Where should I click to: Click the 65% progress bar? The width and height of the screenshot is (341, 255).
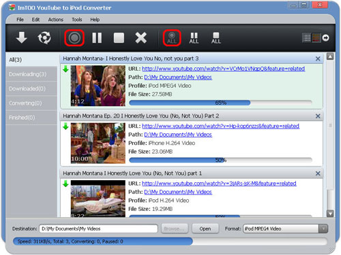(x=220, y=103)
